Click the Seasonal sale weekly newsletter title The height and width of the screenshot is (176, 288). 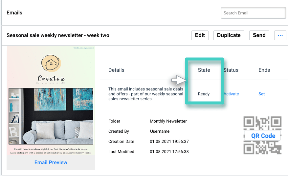(58, 35)
